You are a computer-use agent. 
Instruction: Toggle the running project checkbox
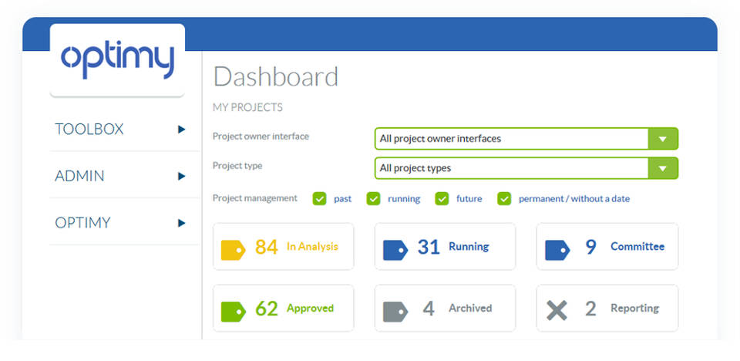click(x=373, y=199)
